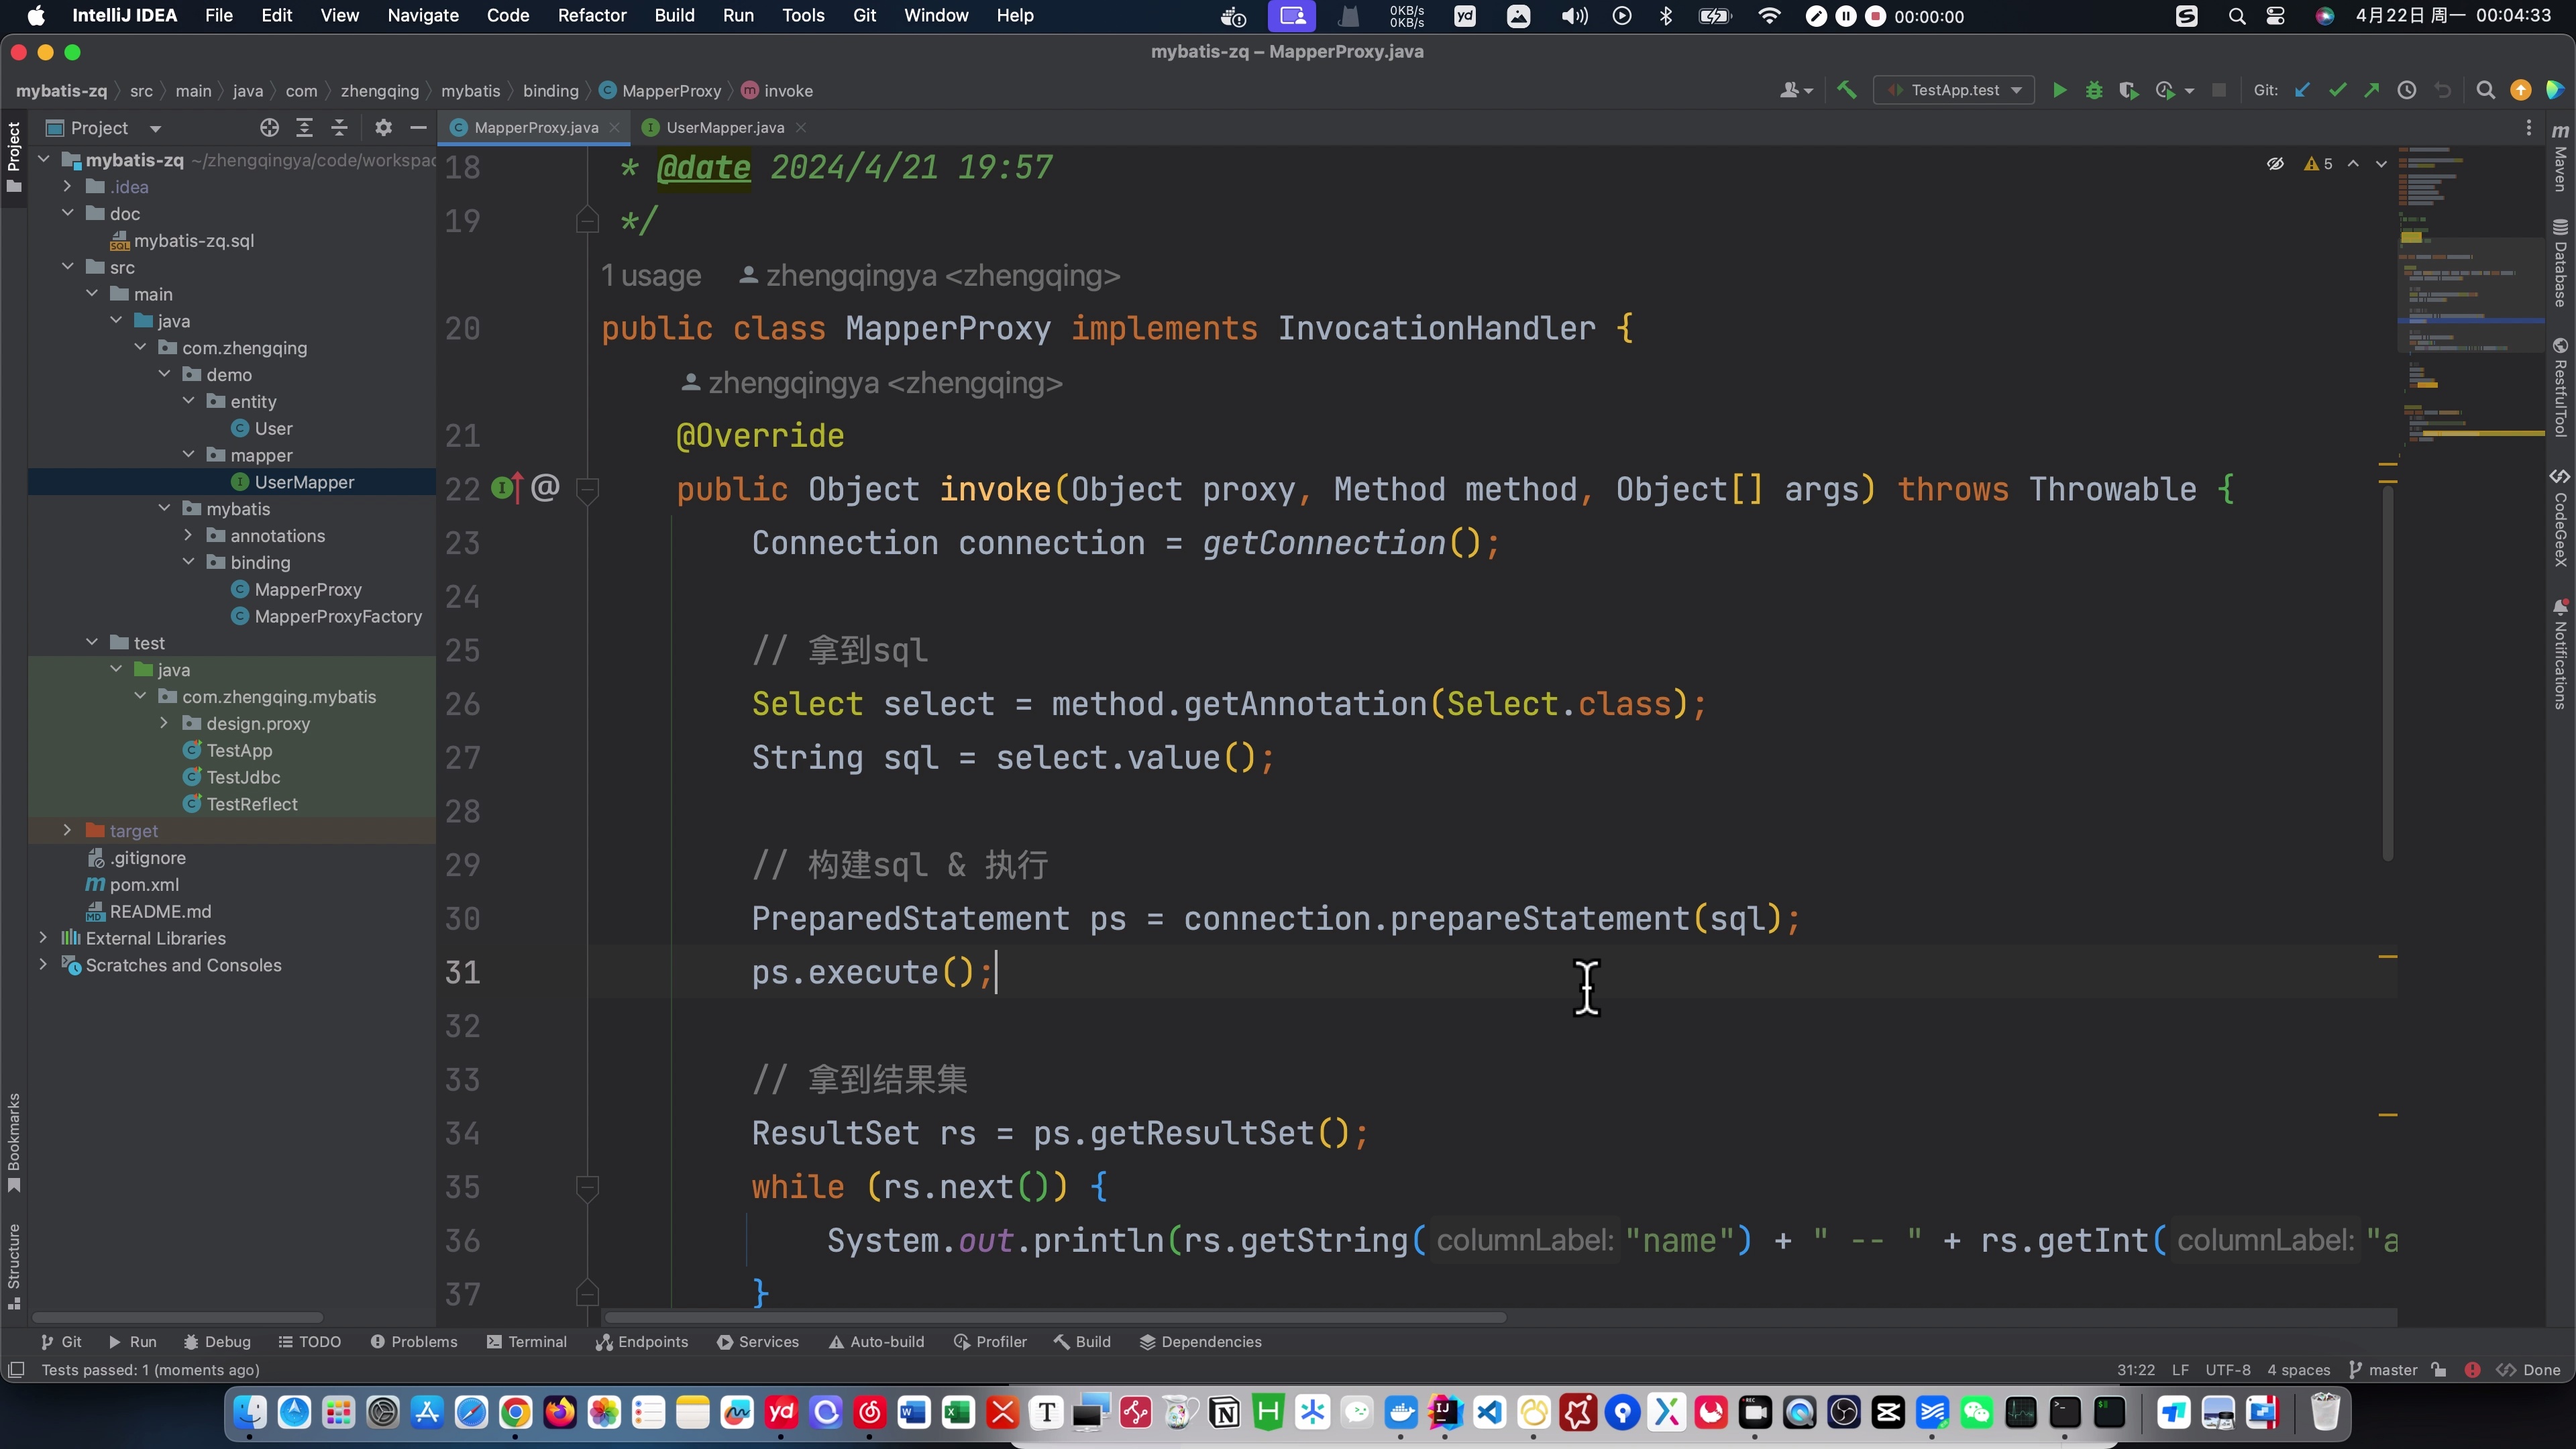Image resolution: width=2576 pixels, height=1449 pixels.
Task: Start debugging with the Debug bug icon
Action: (2093, 91)
